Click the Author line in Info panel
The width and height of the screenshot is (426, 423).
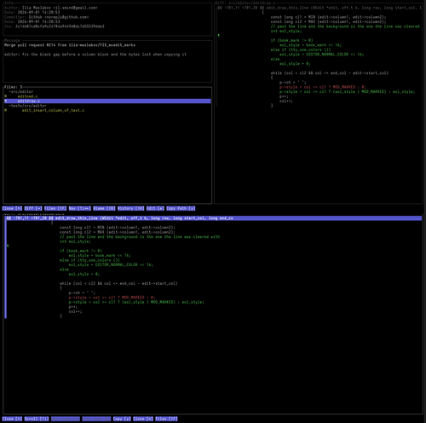(51, 8)
